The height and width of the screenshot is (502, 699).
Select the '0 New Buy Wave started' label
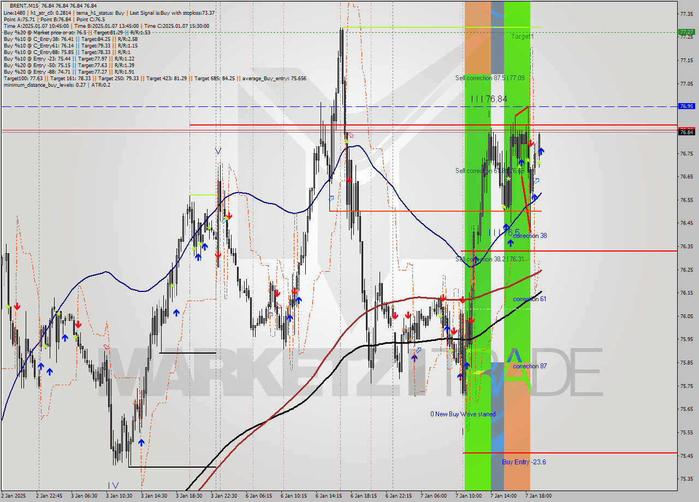(x=463, y=414)
